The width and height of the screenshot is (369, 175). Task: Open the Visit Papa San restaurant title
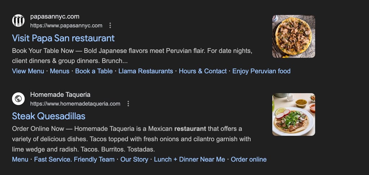pyautogui.click(x=63, y=38)
